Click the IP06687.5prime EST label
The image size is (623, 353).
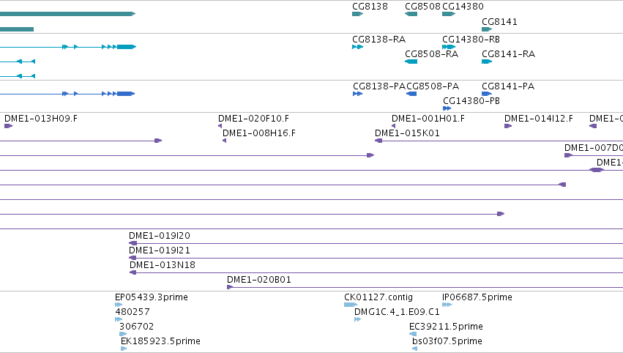pos(477,297)
